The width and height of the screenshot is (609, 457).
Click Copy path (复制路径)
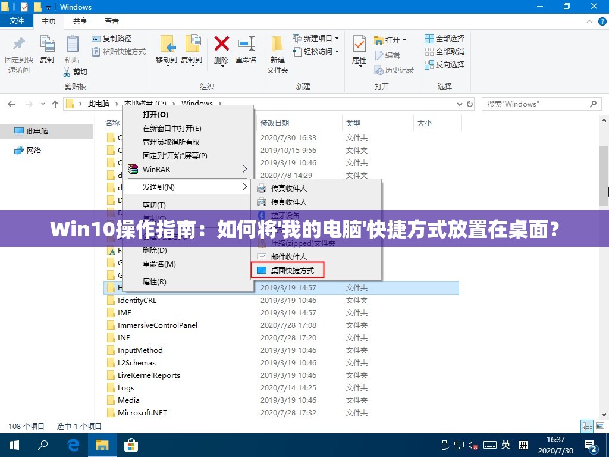click(x=111, y=39)
